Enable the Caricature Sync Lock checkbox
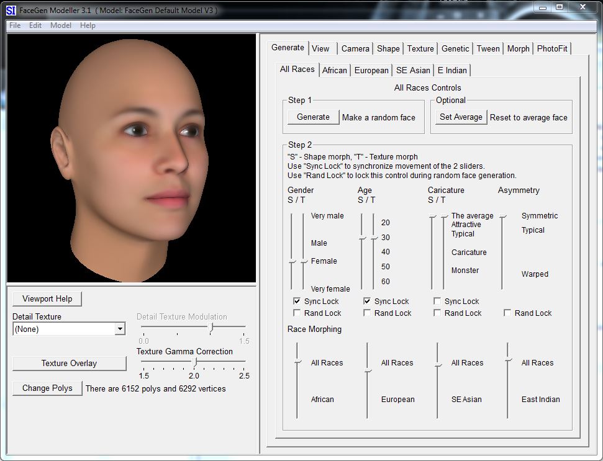The image size is (603, 461). (438, 302)
